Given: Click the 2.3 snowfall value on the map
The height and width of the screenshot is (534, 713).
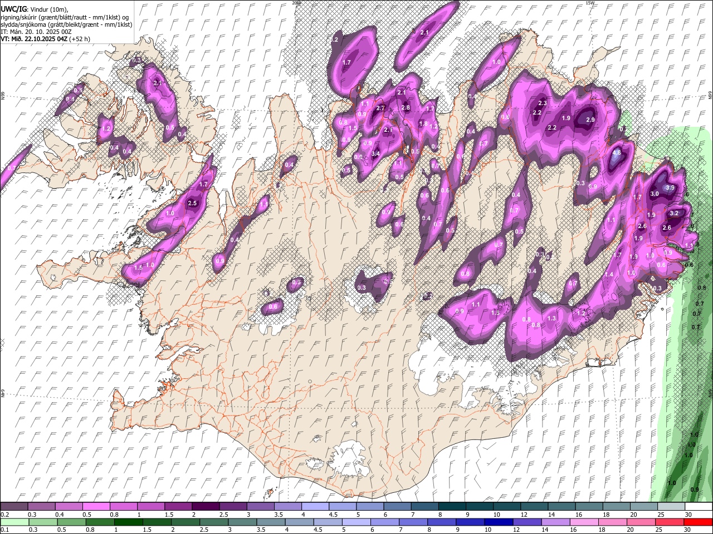Looking at the screenshot, I should (543, 103).
